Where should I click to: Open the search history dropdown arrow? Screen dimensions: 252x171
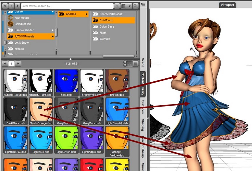tap(117, 6)
